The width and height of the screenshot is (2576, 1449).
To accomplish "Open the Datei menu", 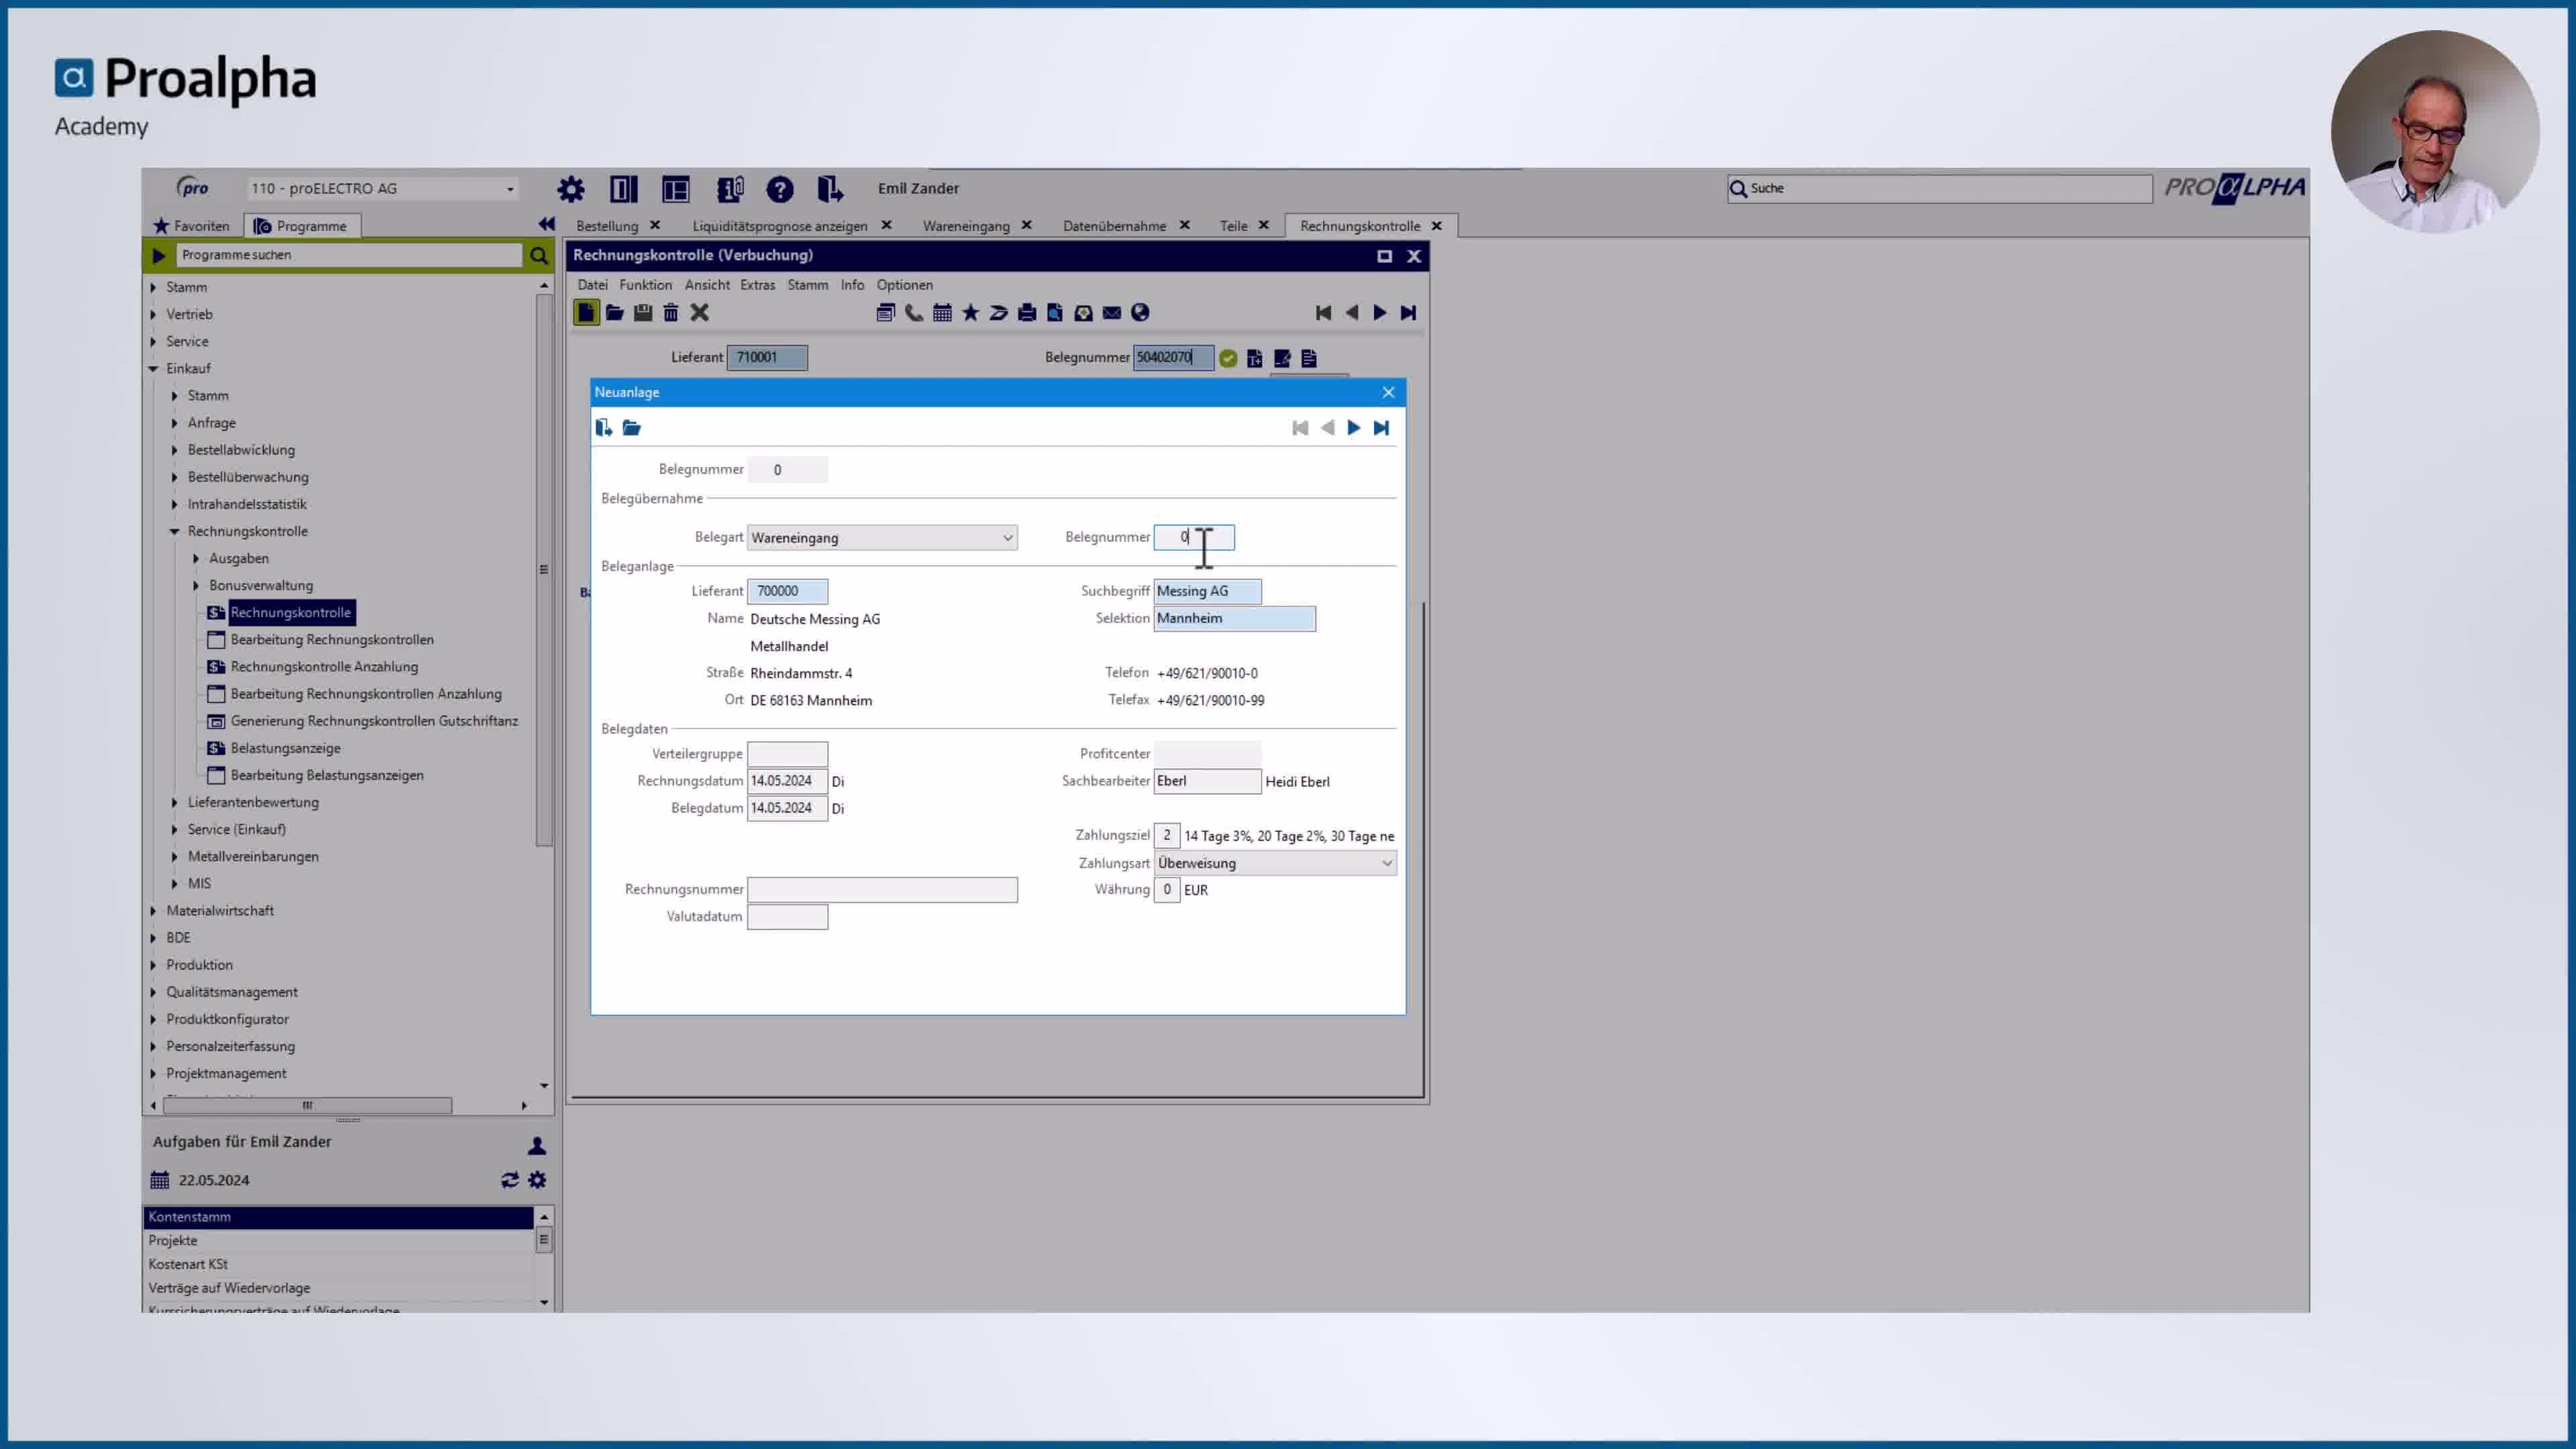I will click(x=592, y=285).
